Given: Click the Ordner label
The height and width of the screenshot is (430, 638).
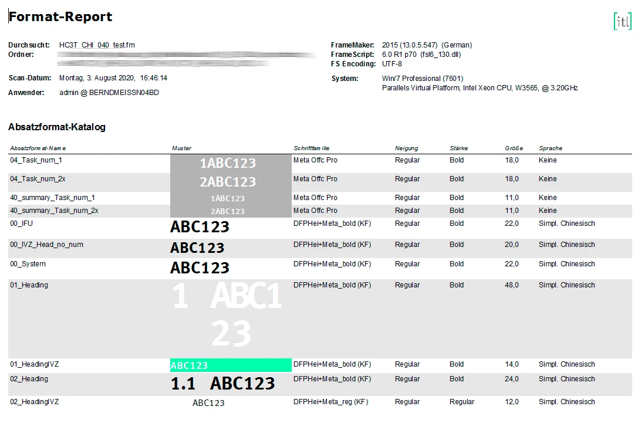Looking at the screenshot, I should [21, 55].
